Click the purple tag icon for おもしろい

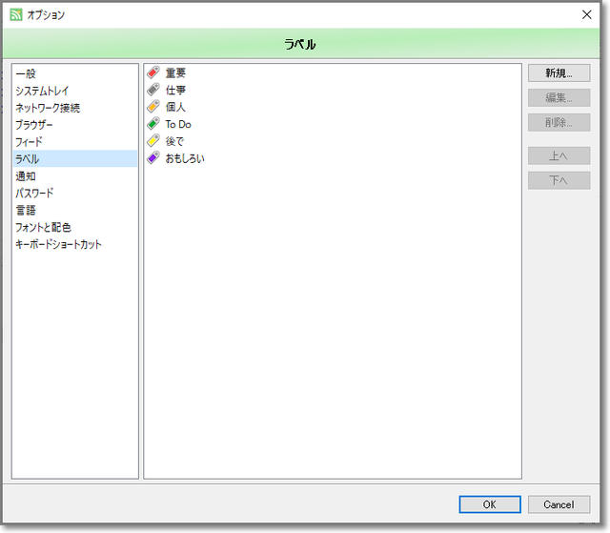(x=153, y=158)
